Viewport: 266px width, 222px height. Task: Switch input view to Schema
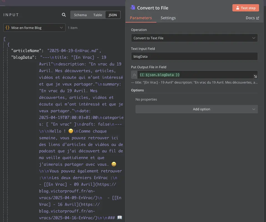[x=80, y=15]
